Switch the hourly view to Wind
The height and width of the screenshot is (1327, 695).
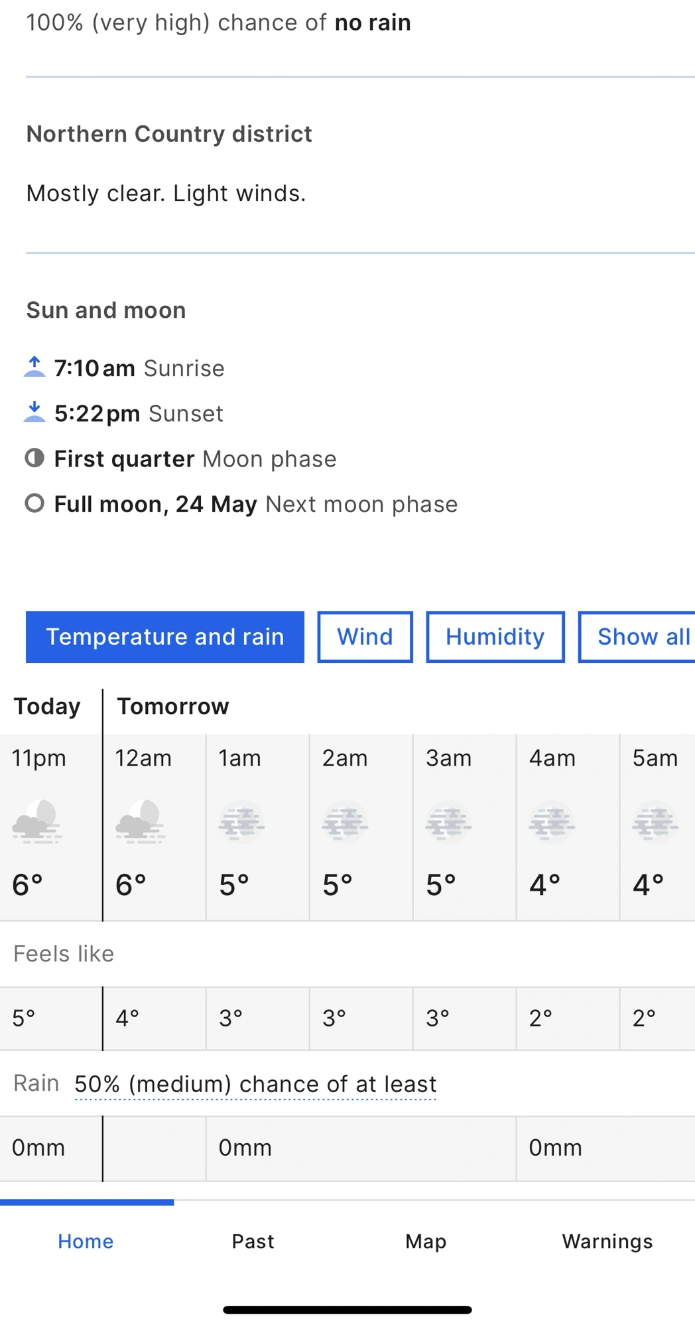click(365, 637)
